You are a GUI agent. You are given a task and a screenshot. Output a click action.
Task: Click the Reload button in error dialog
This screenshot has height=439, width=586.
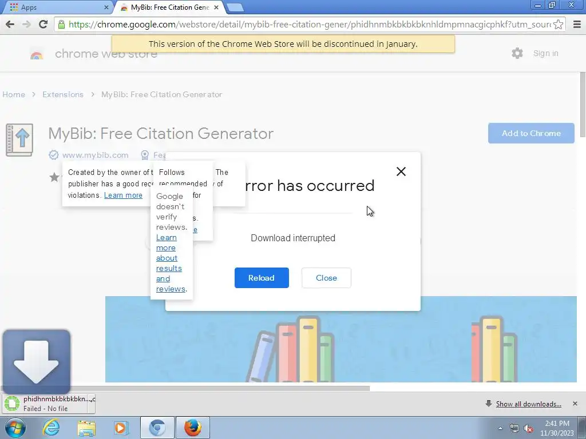262,278
